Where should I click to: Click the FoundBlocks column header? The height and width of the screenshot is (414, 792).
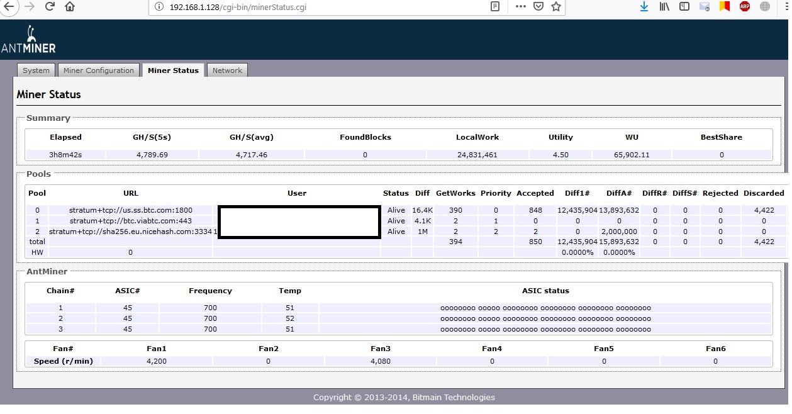coord(365,137)
